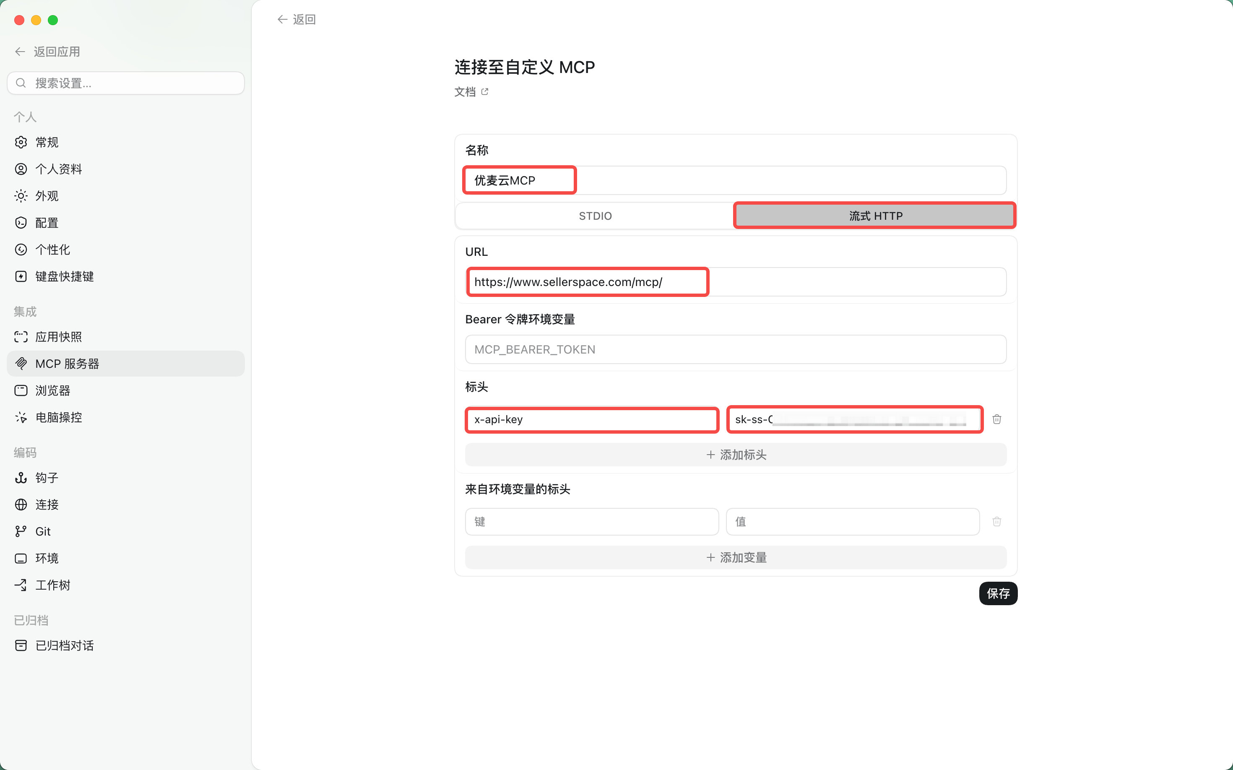Screen dimensions: 1233x770
Task: Click the search magnifier icon in sidebar
Action: pyautogui.click(x=21, y=83)
